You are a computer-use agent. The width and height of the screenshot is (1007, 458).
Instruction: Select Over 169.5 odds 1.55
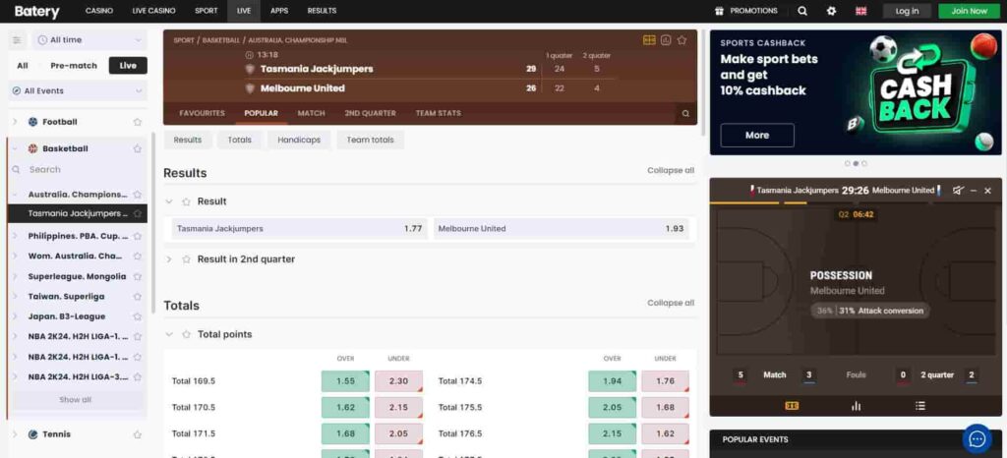tap(345, 381)
